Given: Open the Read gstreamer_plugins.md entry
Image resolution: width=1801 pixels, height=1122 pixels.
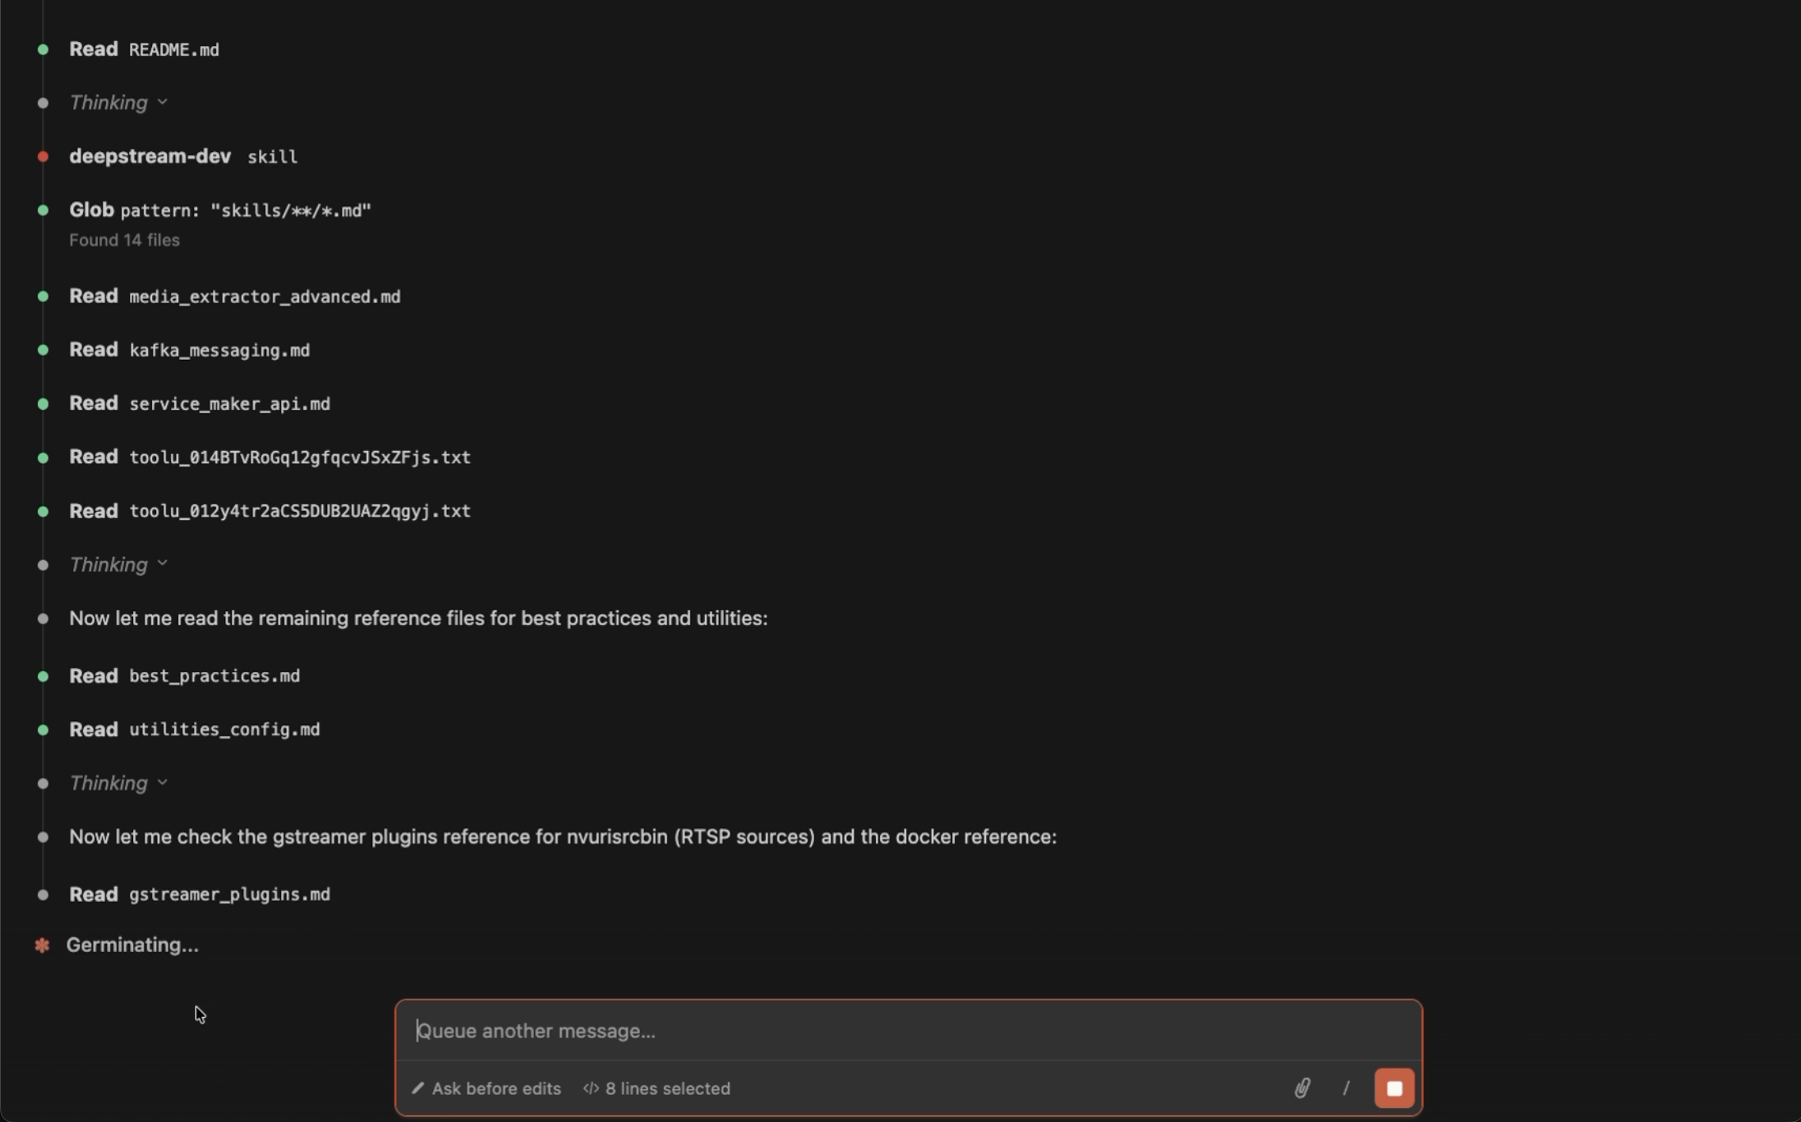Looking at the screenshot, I should pyautogui.click(x=200, y=894).
